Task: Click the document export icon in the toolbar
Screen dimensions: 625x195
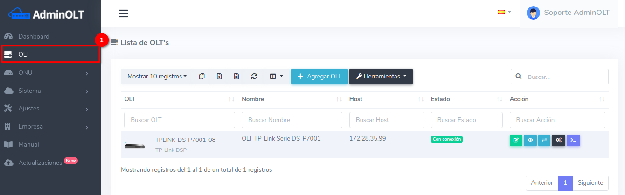Action: pos(236,77)
